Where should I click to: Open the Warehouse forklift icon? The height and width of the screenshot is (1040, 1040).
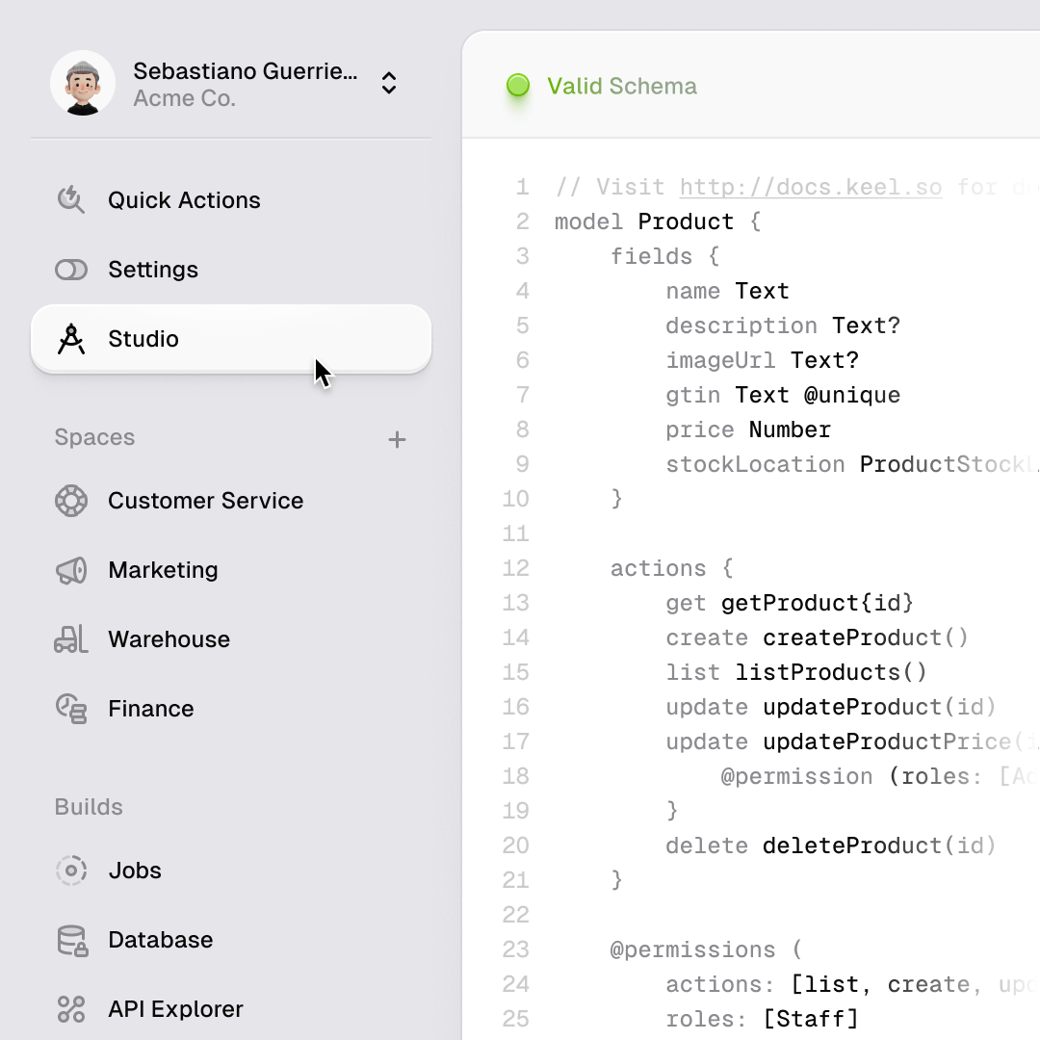71,639
